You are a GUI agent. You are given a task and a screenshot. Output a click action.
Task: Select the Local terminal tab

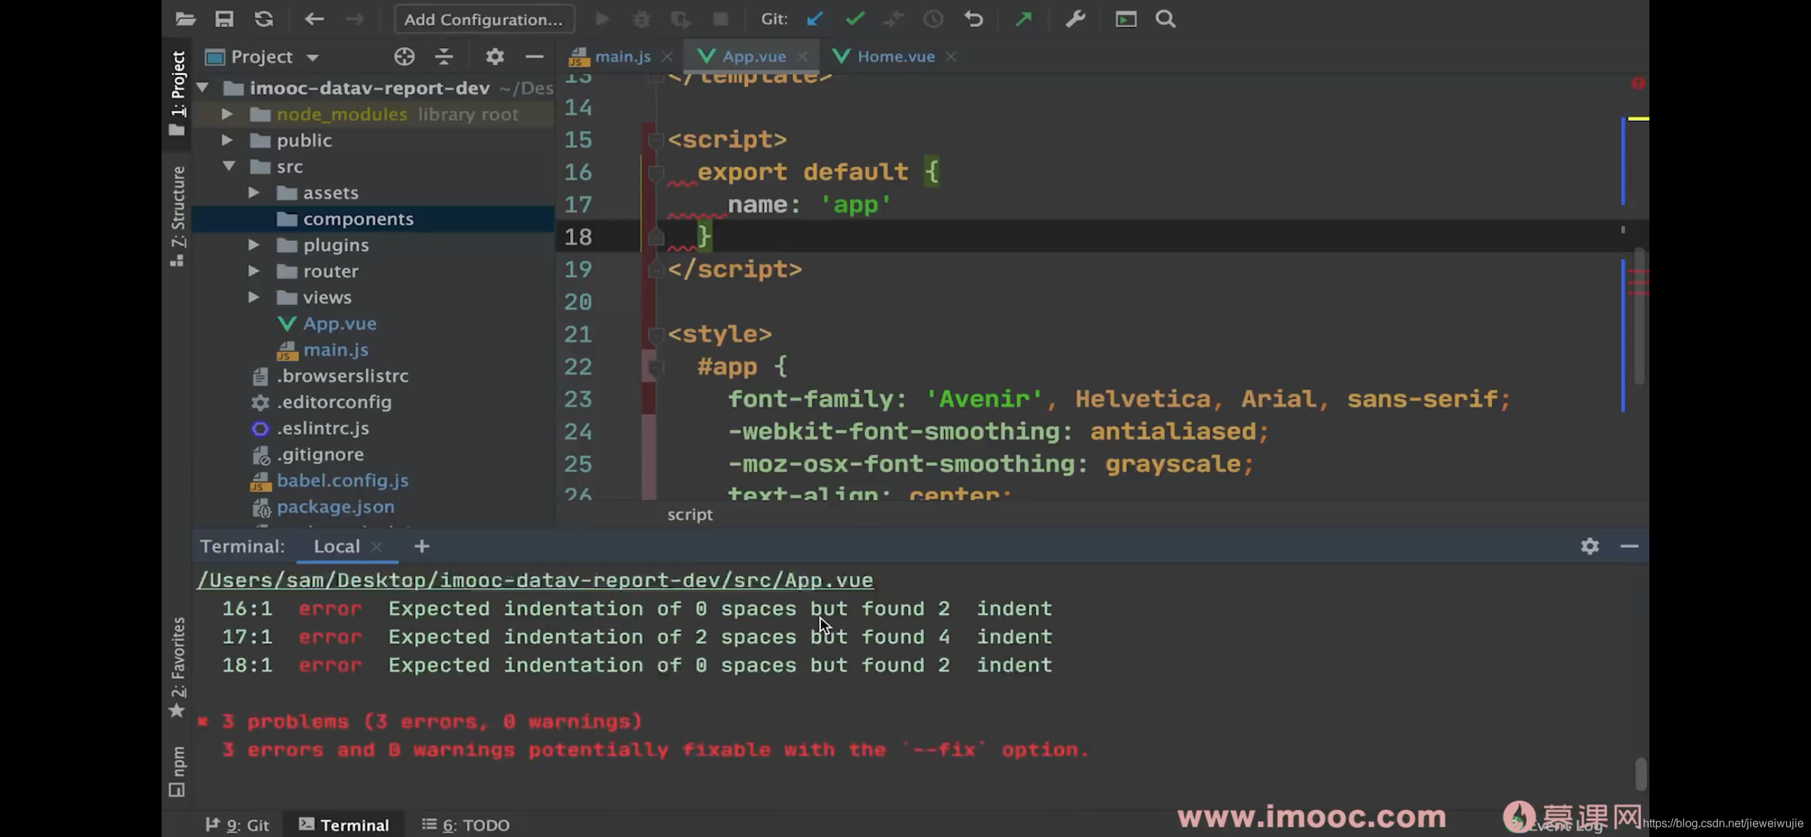pyautogui.click(x=337, y=547)
